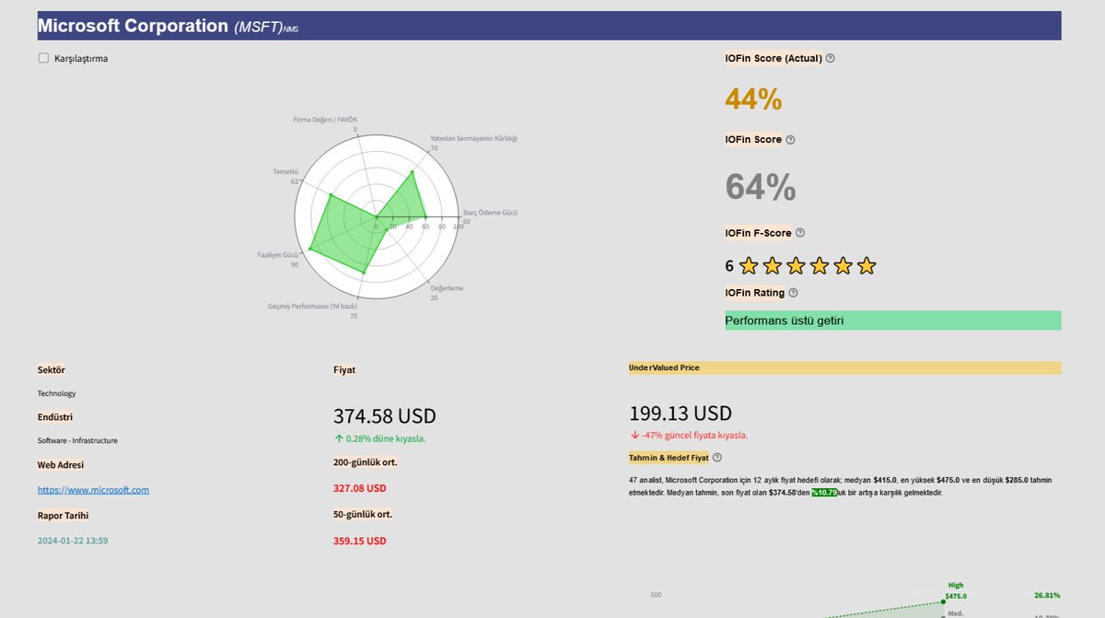The image size is (1105, 618).
Task: Click help icon beside Tahmin & Hedef Fiyat
Action: coord(717,457)
